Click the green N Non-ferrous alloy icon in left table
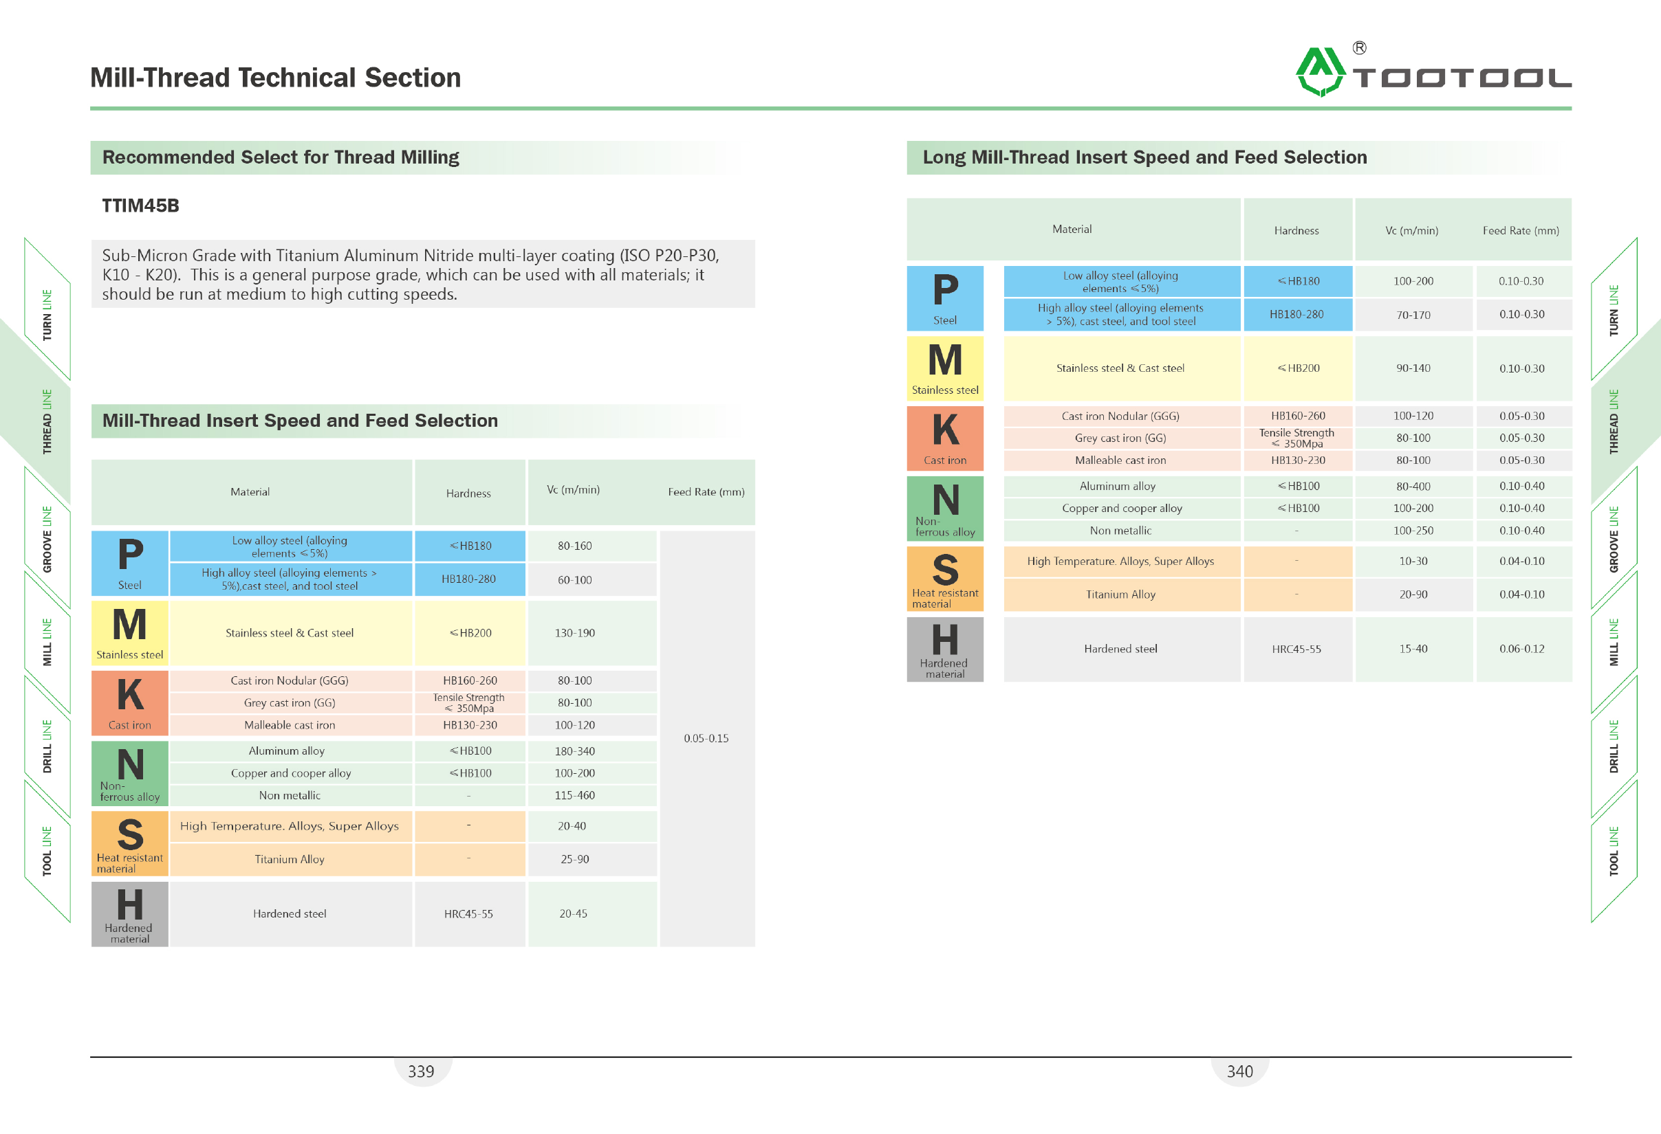The width and height of the screenshot is (1661, 1134). click(130, 773)
